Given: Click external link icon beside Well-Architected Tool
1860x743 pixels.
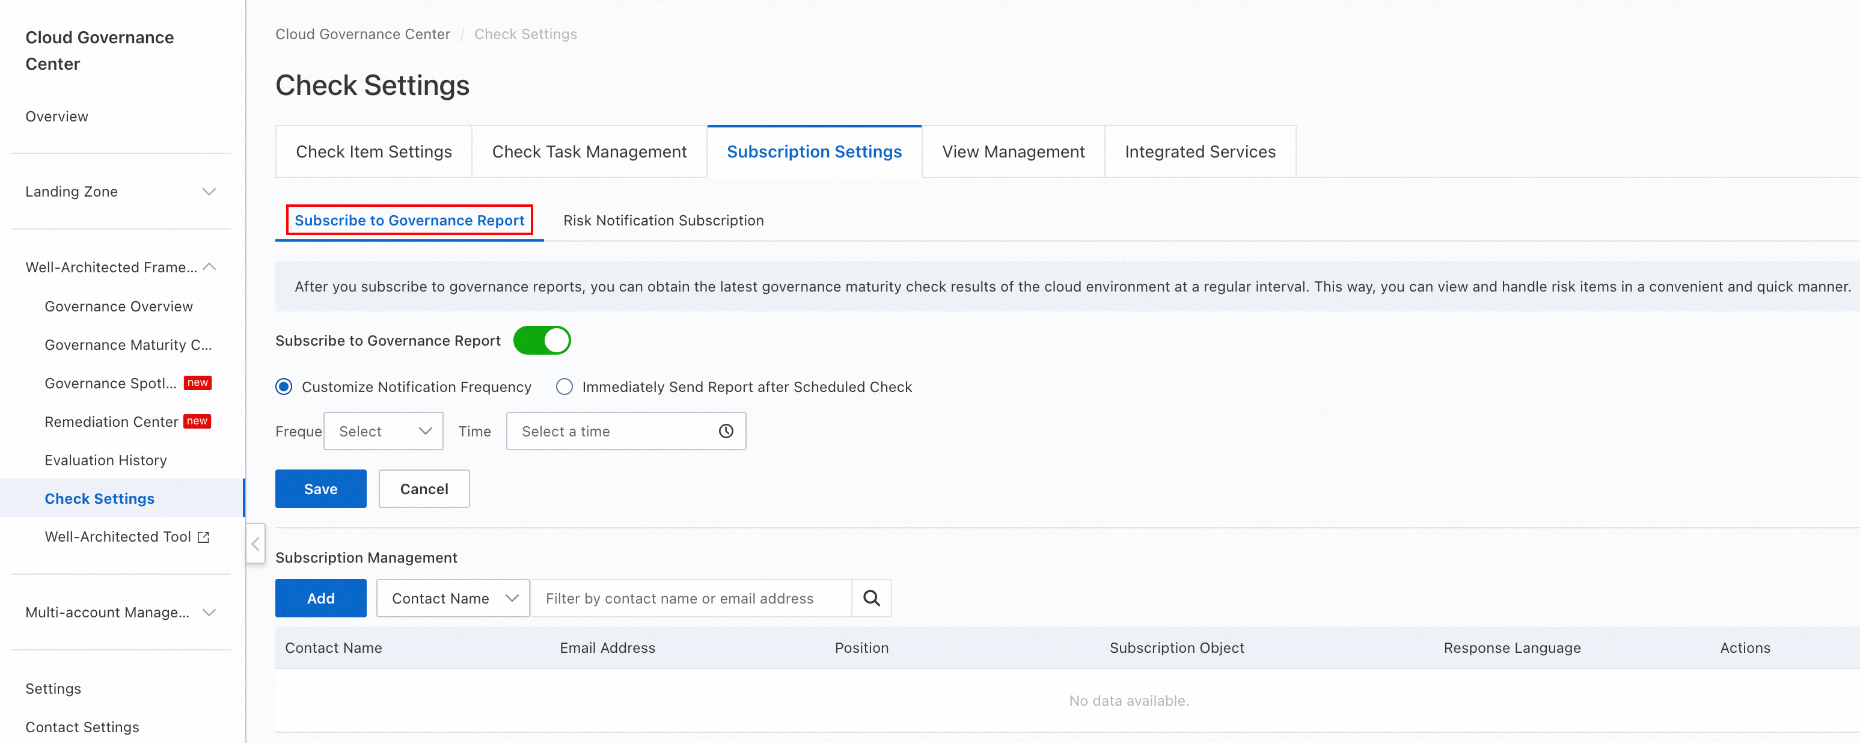Looking at the screenshot, I should tap(204, 537).
